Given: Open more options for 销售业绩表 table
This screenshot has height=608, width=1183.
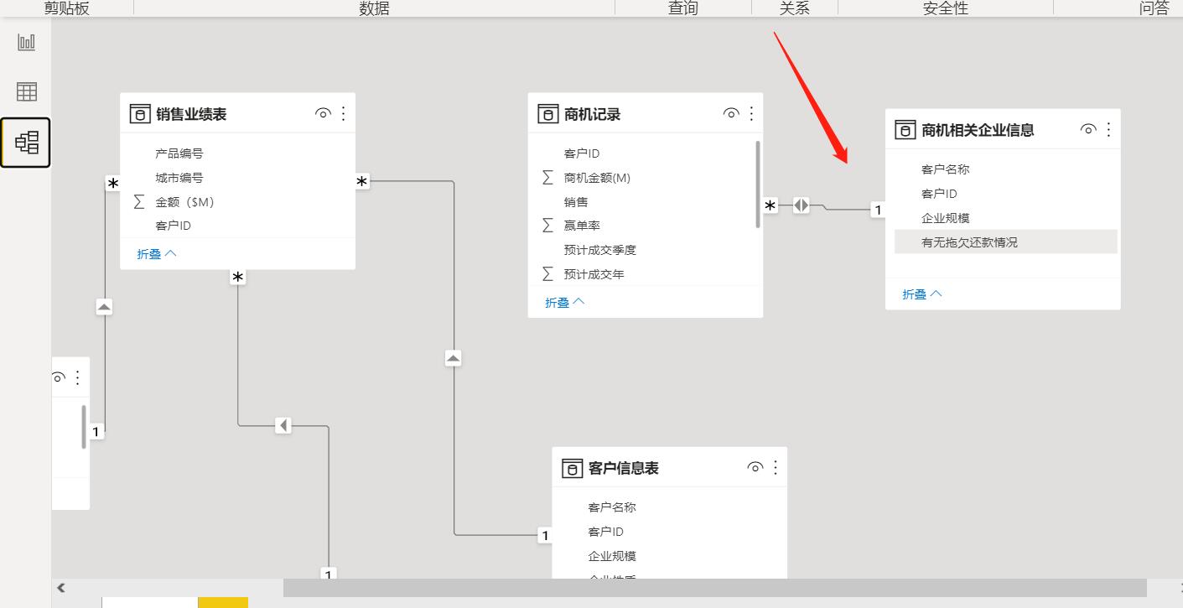Looking at the screenshot, I should pyautogui.click(x=343, y=114).
